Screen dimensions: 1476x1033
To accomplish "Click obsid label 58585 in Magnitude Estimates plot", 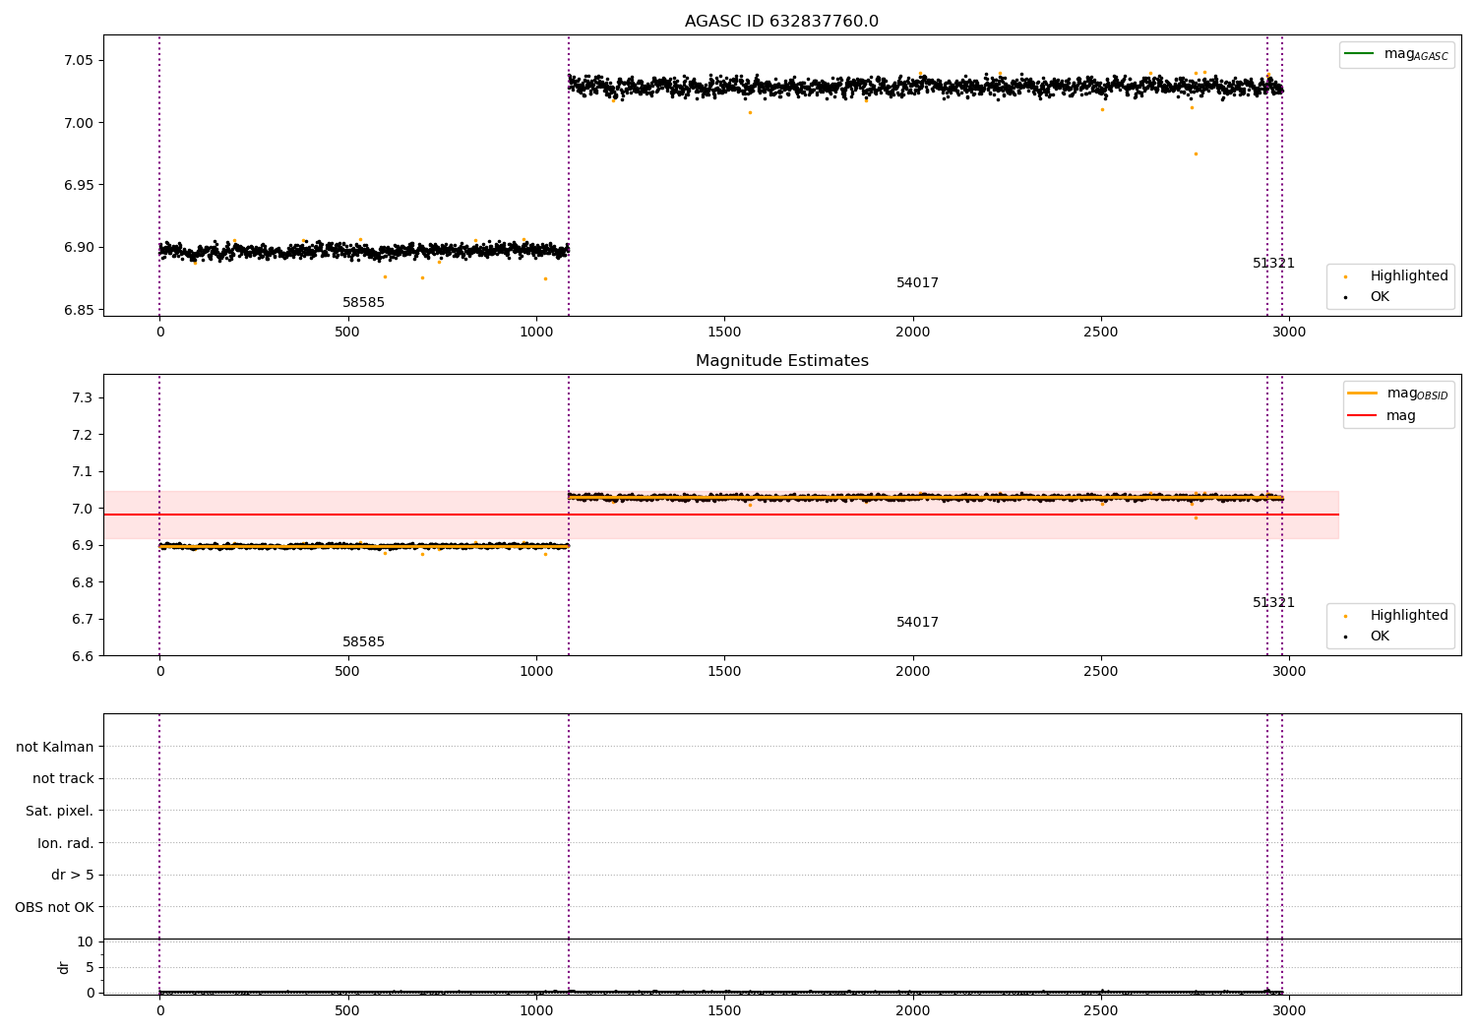I will [363, 642].
